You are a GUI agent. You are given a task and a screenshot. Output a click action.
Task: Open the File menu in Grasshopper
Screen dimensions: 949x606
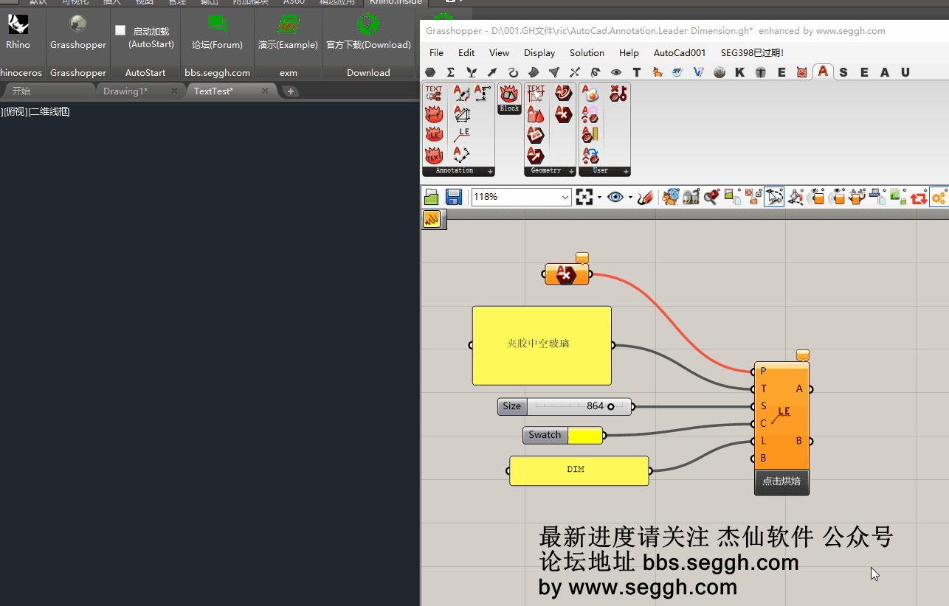(437, 53)
